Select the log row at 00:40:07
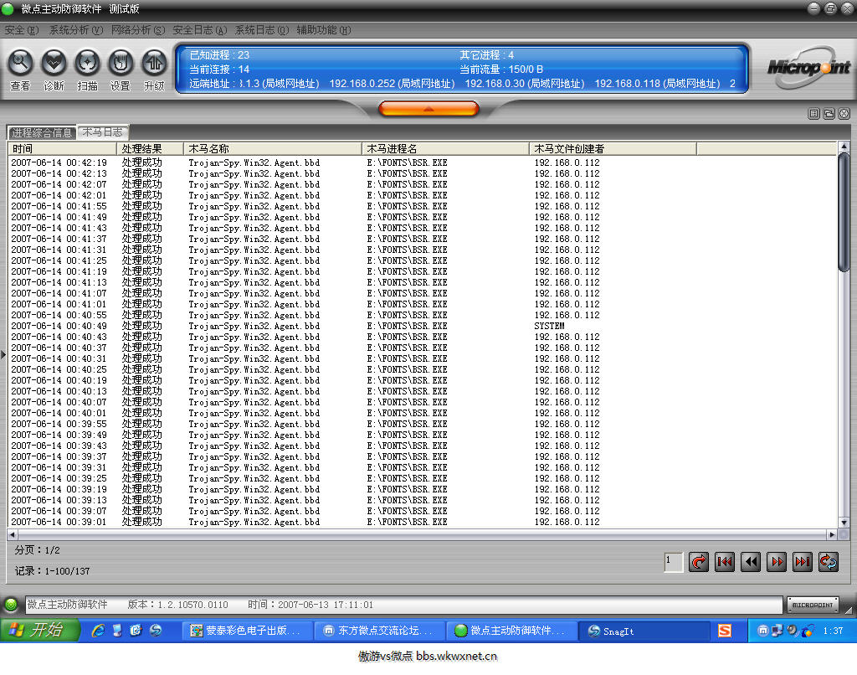Screen dimensions: 857x675 (423, 402)
